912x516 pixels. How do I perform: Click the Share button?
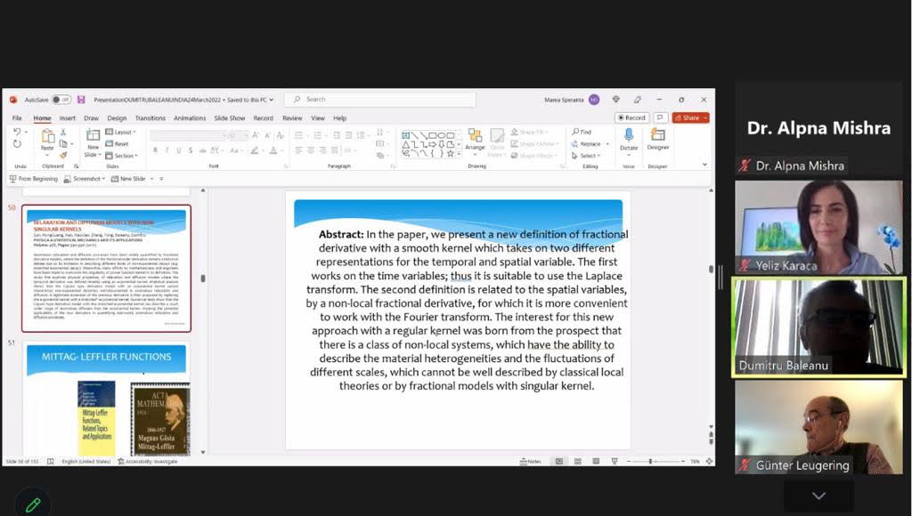[690, 117]
